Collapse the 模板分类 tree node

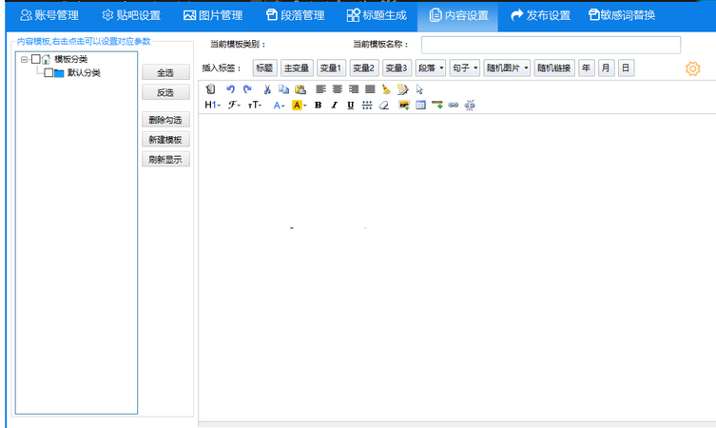click(x=24, y=60)
